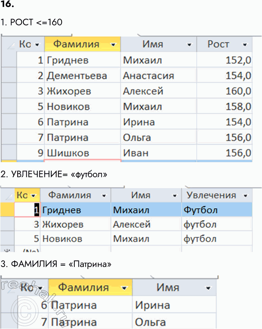Viewport: 262px width, 329px height.
Task: Open Имя dropdown arrow in the bottom table
Action: 208,288
